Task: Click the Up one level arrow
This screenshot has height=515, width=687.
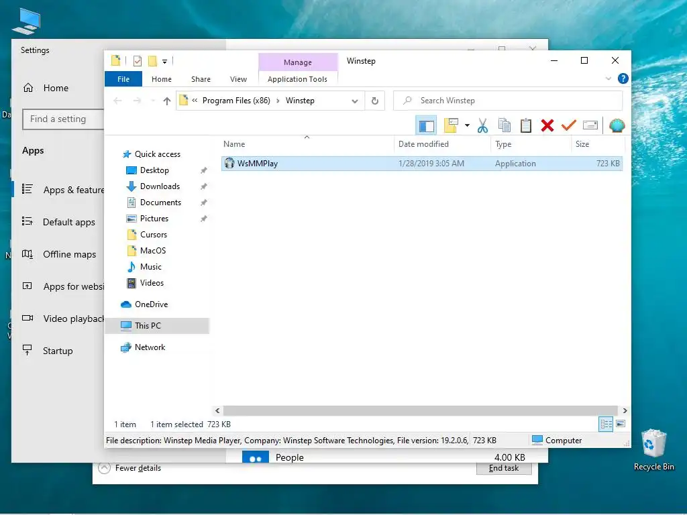Action: [166, 101]
